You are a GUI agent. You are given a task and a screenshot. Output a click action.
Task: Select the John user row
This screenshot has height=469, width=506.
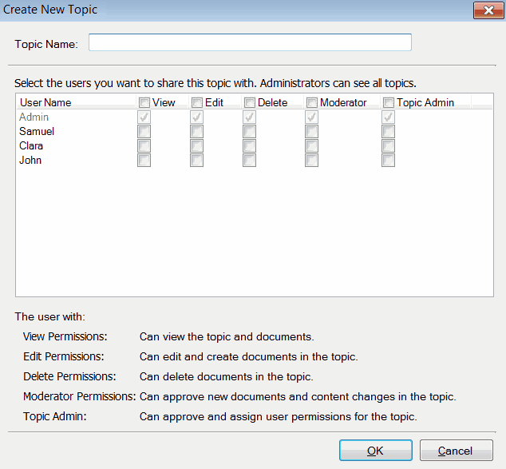30,161
